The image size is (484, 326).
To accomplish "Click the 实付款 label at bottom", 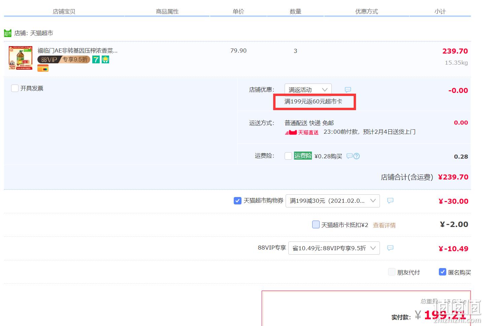I will pos(401,317).
